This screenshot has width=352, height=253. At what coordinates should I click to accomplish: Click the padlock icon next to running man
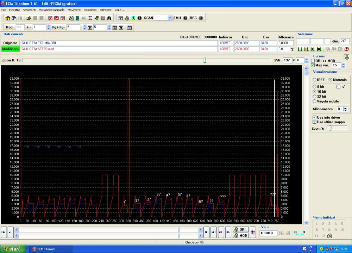tap(127, 18)
